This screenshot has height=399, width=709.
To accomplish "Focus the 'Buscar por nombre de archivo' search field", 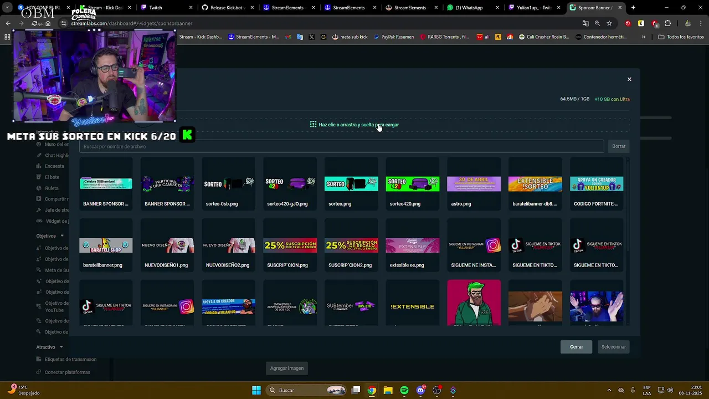I will pyautogui.click(x=341, y=146).
